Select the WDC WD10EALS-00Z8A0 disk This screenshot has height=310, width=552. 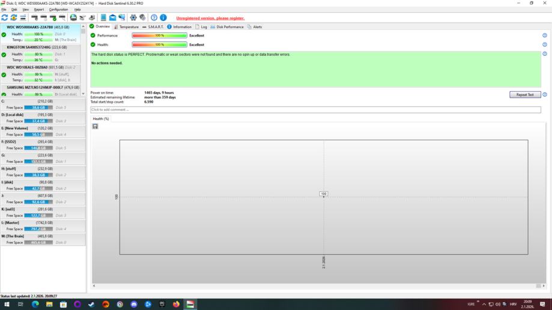coord(40,74)
